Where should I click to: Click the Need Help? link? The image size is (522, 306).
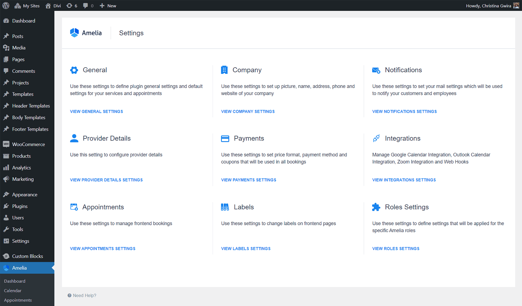pyautogui.click(x=84, y=296)
